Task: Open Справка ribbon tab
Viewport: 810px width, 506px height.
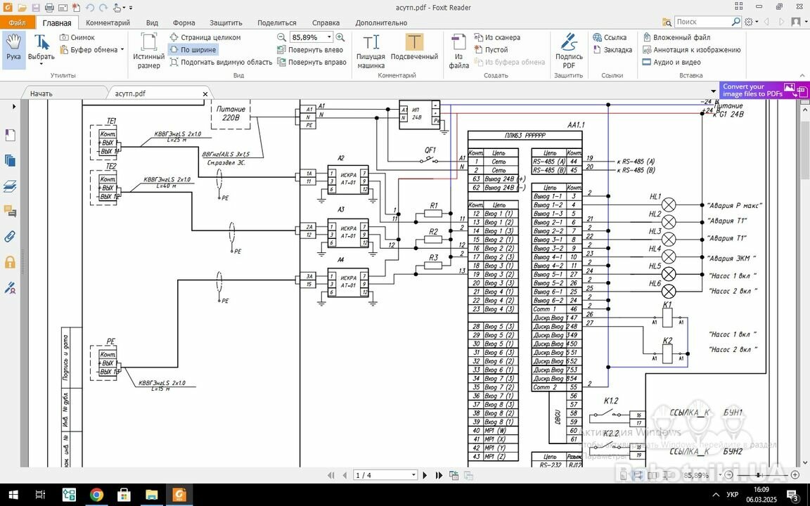Action: pyautogui.click(x=326, y=22)
